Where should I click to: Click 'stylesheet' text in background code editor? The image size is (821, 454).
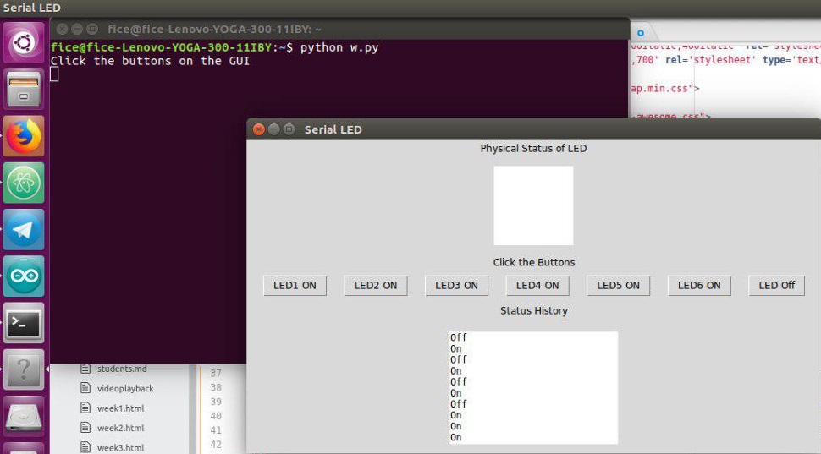coord(725,60)
